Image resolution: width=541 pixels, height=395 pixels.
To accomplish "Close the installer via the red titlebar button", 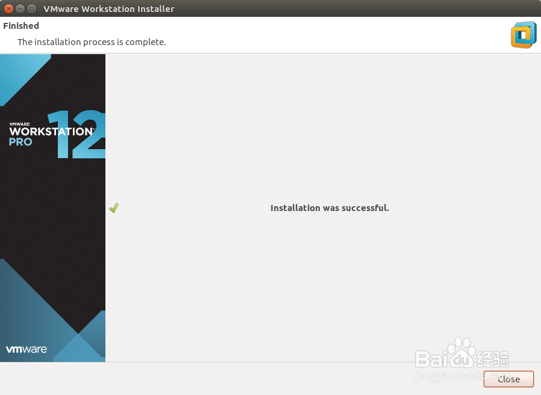I will click(x=8, y=8).
